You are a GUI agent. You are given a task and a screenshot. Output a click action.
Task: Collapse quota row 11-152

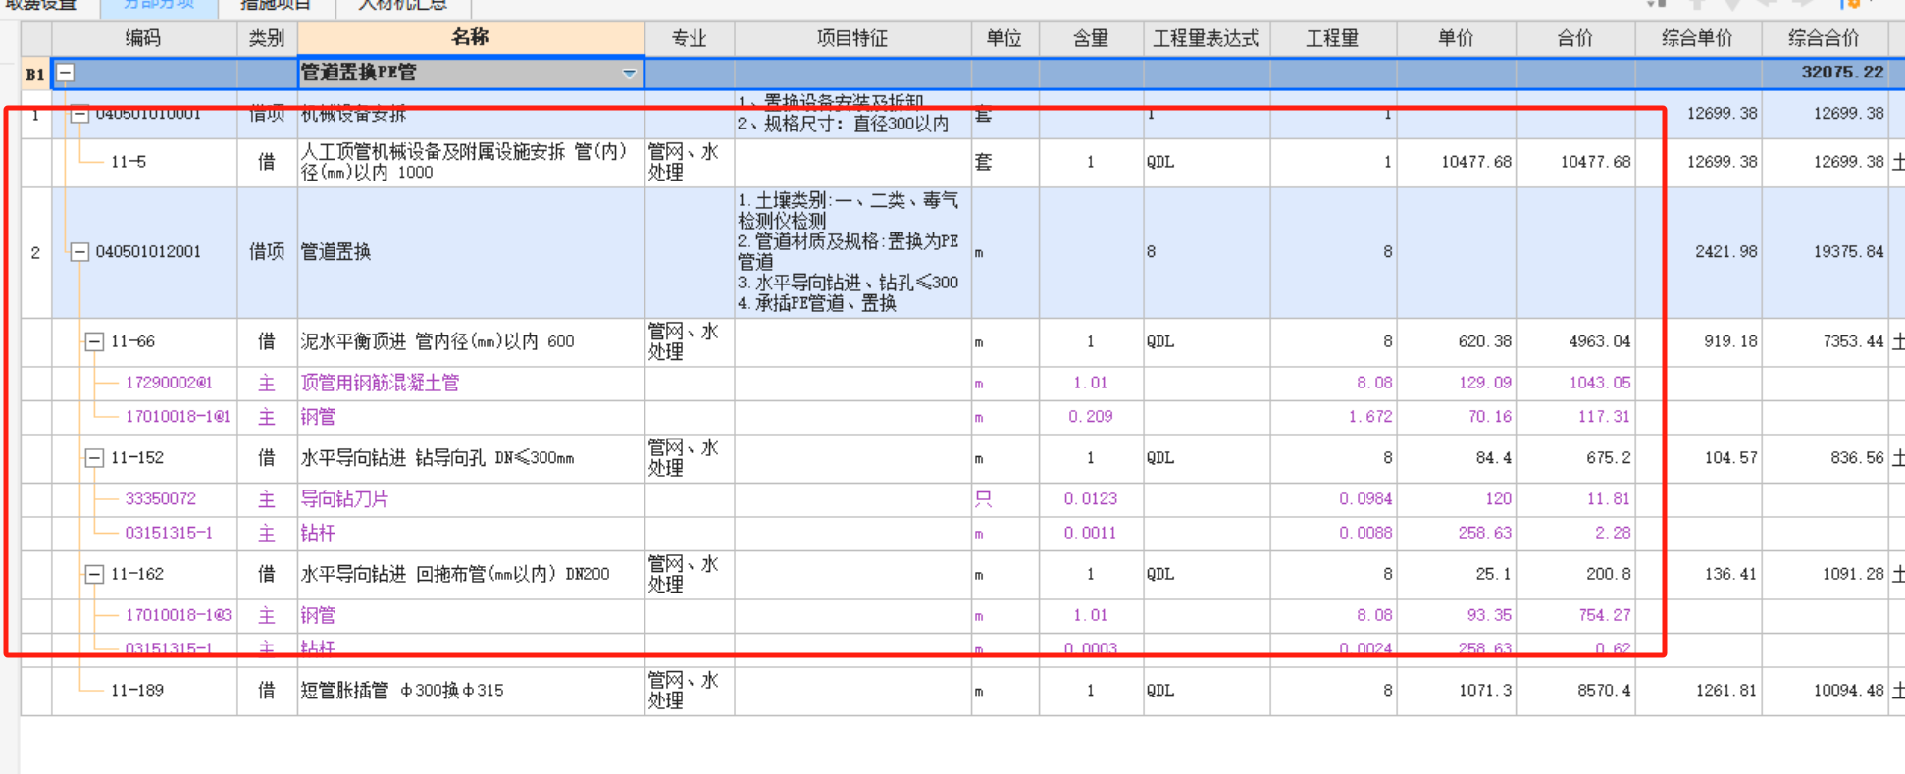94,458
